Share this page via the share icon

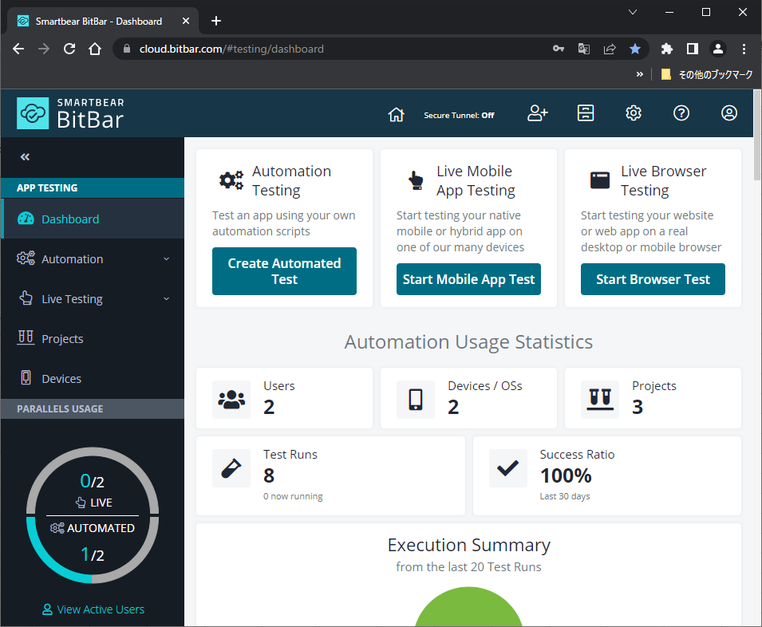coord(610,49)
